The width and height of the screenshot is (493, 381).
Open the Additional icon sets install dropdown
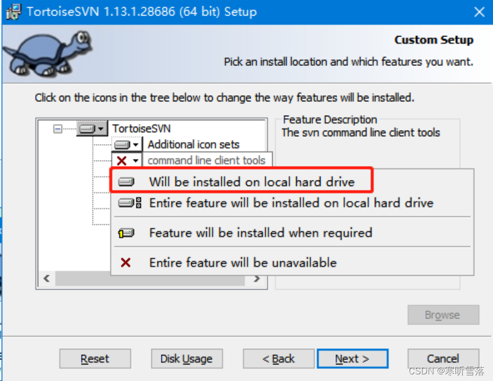(x=126, y=145)
